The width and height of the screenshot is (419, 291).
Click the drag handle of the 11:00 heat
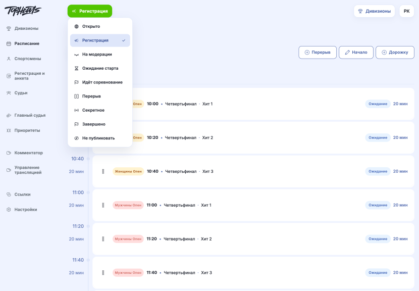click(103, 205)
